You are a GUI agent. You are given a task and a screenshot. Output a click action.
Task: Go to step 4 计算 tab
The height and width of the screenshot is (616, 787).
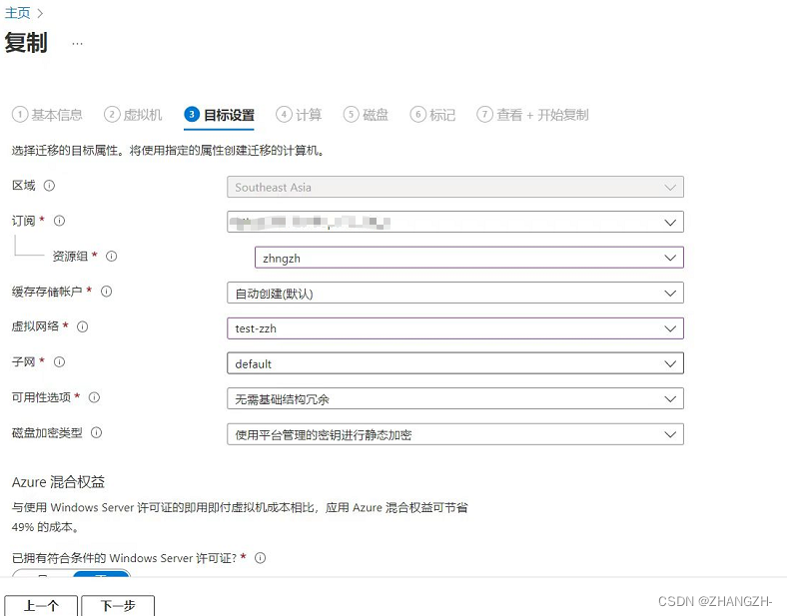coord(300,115)
